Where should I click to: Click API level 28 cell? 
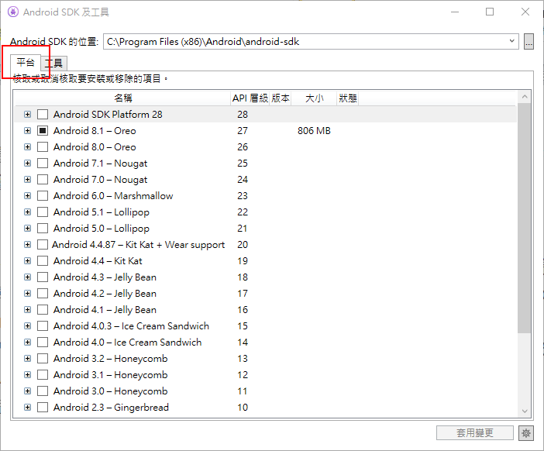coord(243,114)
